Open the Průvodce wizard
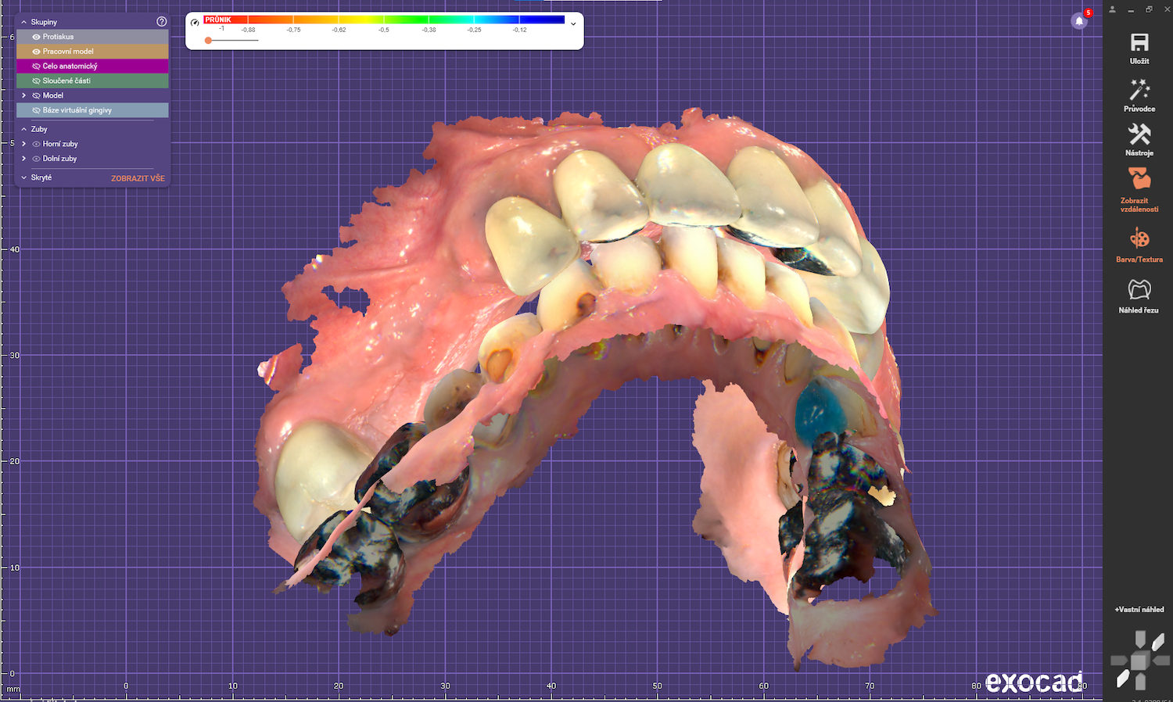 pos(1139,91)
